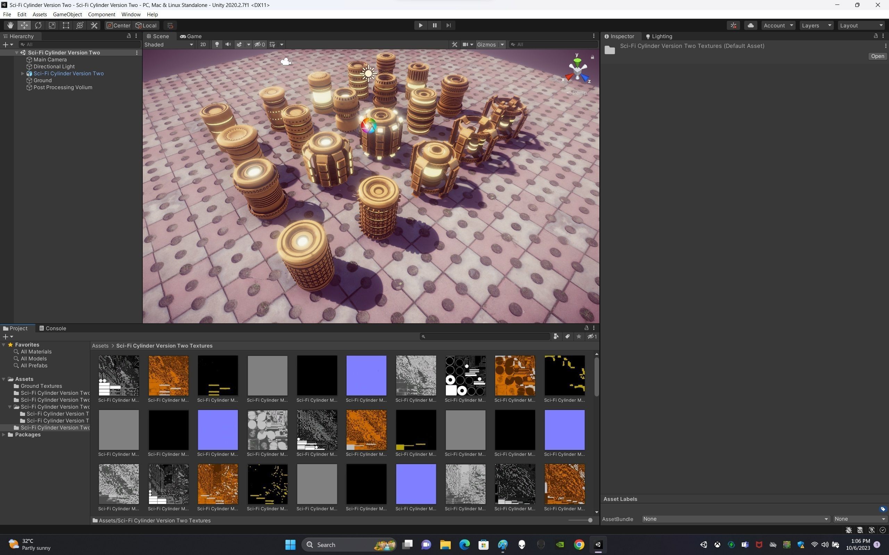Select the Rect Transform tool
This screenshot has width=889, height=555.
[x=66, y=25]
